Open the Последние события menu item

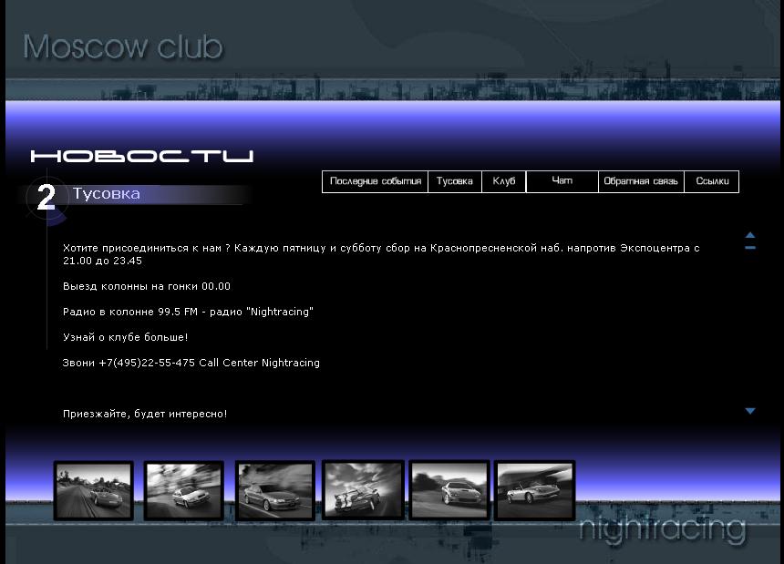(375, 181)
